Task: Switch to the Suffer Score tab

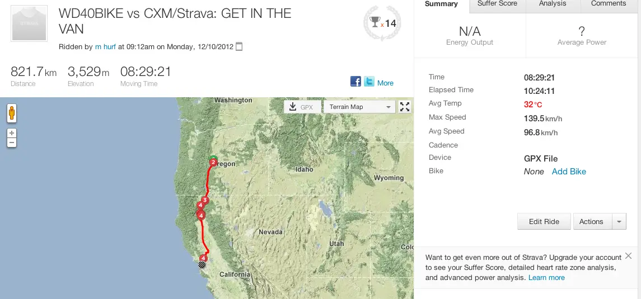Action: [x=497, y=4]
